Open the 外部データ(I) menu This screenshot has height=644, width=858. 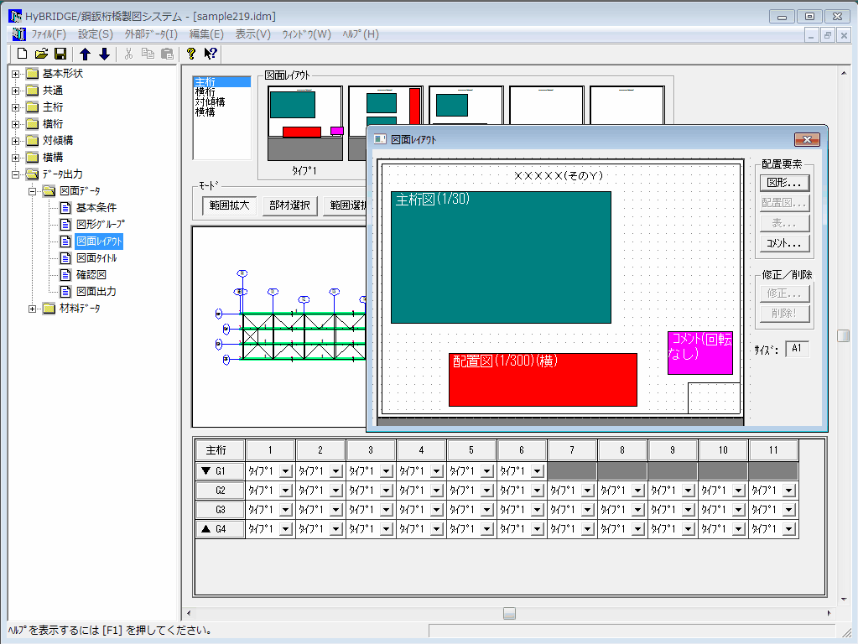(151, 34)
